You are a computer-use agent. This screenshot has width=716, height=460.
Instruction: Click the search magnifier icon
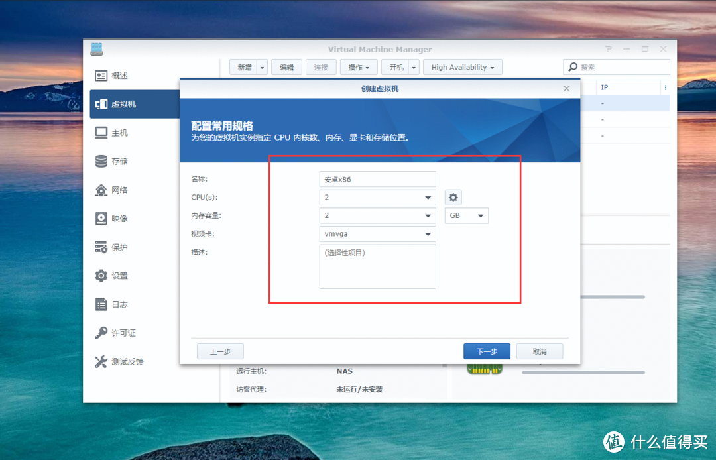[x=573, y=67]
